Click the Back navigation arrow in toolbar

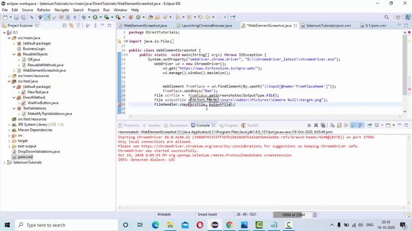tap(208, 17)
